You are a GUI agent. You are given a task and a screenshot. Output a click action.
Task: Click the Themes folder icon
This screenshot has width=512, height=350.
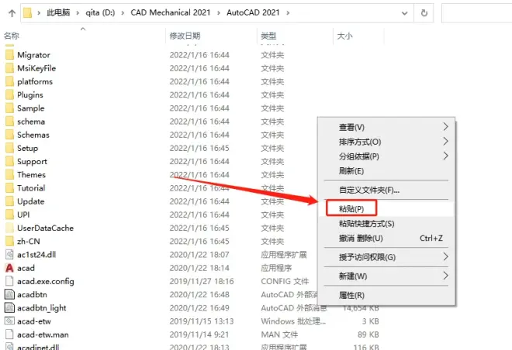10,175
